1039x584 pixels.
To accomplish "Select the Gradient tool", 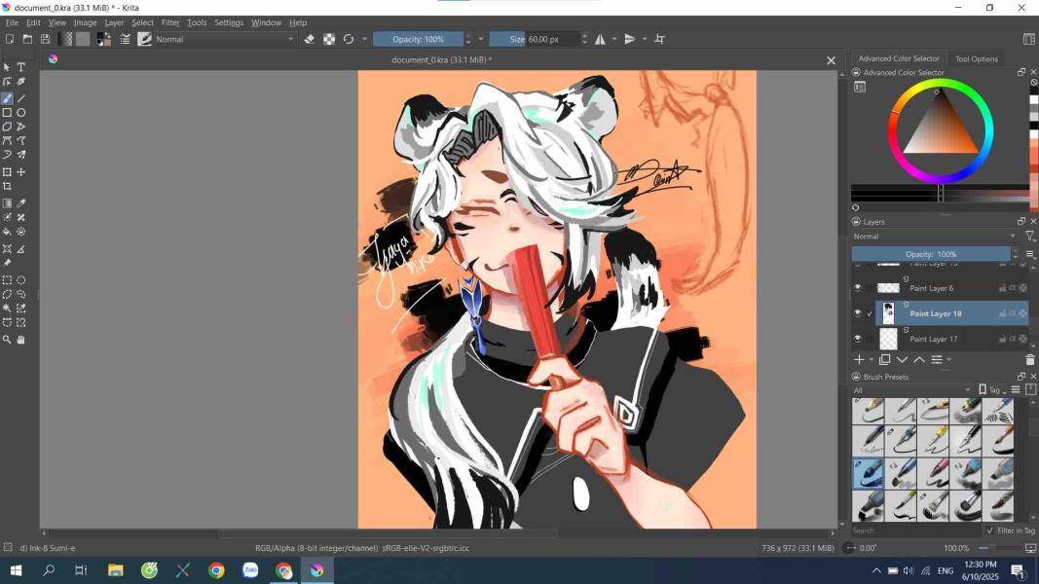I will tap(7, 203).
